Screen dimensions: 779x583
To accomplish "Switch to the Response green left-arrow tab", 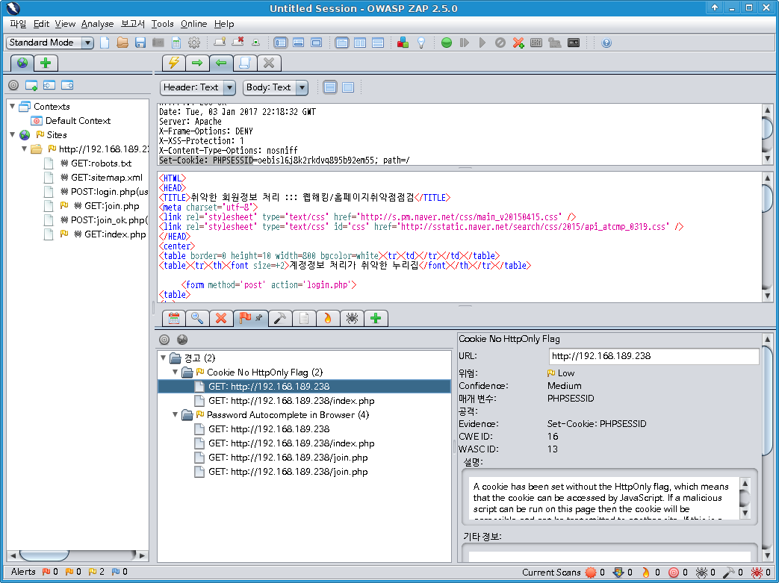I will click(221, 63).
